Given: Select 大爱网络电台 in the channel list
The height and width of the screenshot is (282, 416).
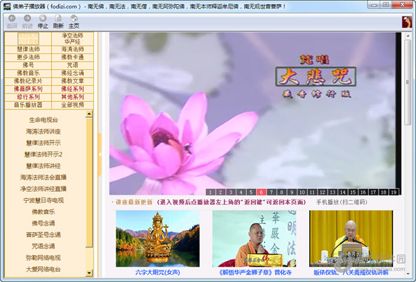Looking at the screenshot, I should [x=44, y=270].
